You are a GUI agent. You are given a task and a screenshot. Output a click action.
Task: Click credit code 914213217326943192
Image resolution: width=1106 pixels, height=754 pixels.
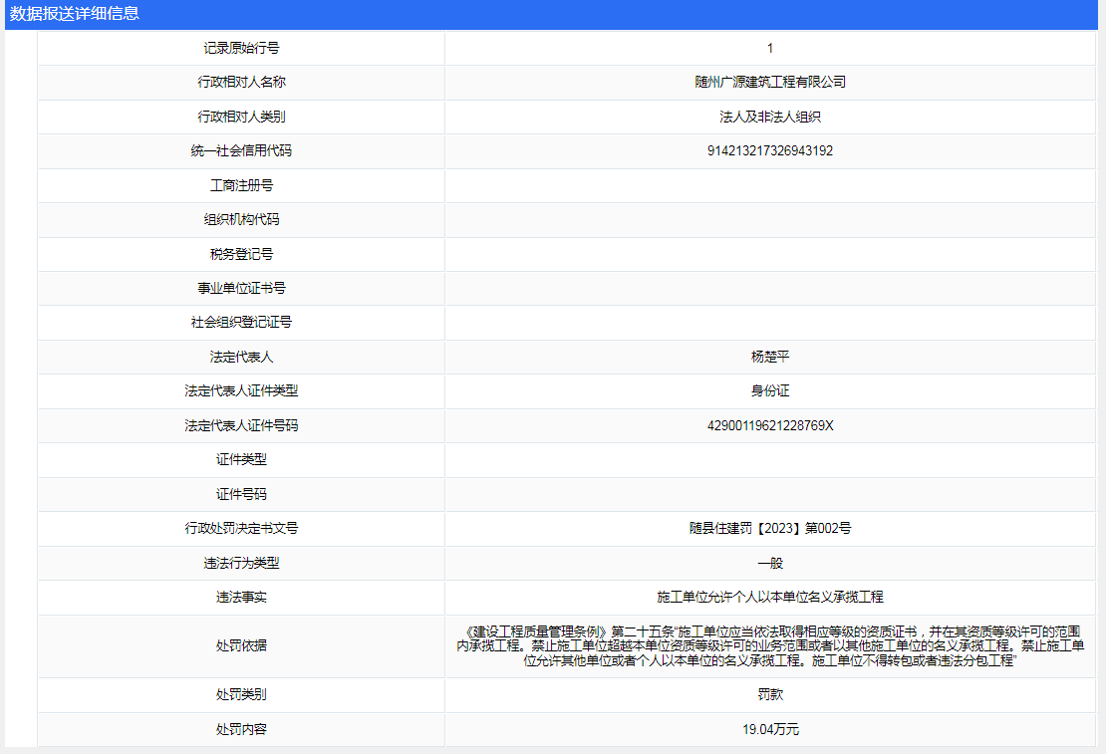[x=769, y=150]
